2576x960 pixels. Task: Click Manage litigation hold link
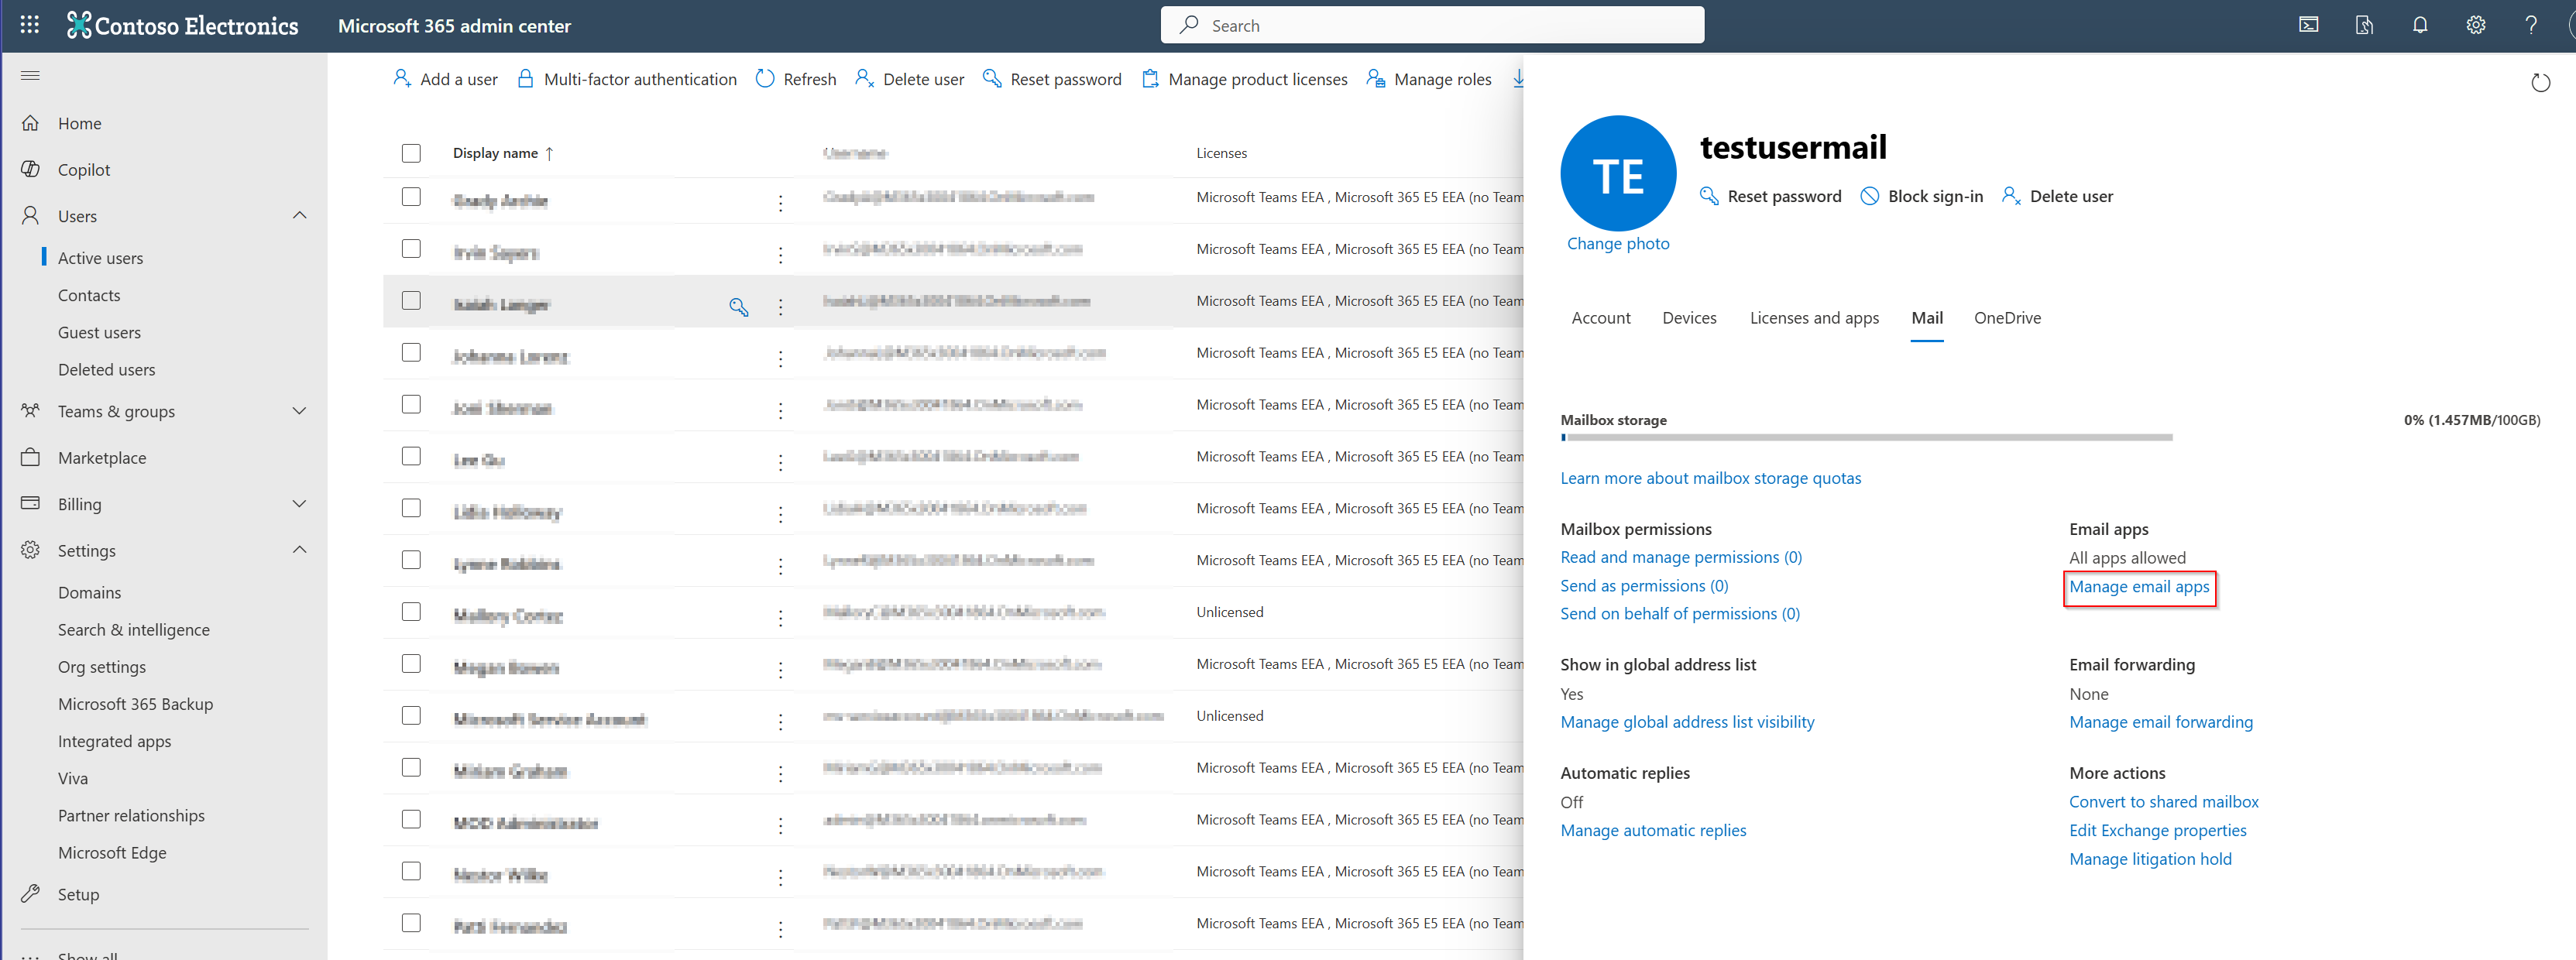click(2150, 858)
